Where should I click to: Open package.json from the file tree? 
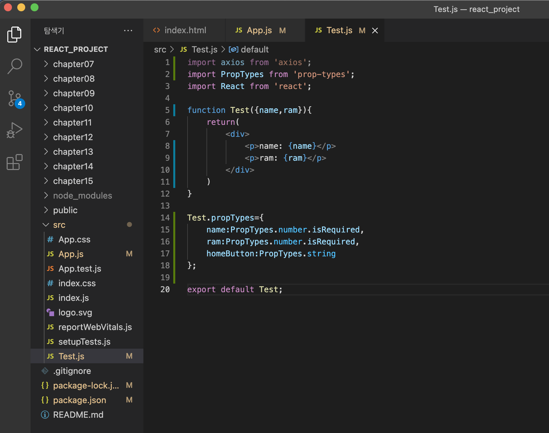(79, 400)
